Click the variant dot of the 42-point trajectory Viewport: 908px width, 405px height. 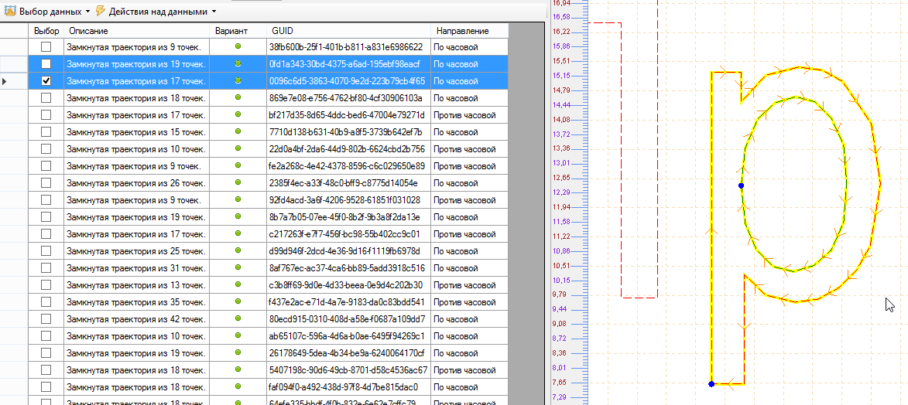coord(238,318)
